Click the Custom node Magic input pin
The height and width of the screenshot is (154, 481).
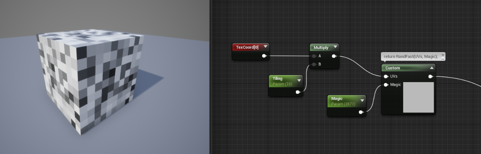click(x=386, y=85)
